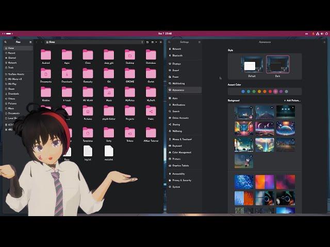Open the Files folder kebab menu
The image size is (330, 247).
coord(142,42)
